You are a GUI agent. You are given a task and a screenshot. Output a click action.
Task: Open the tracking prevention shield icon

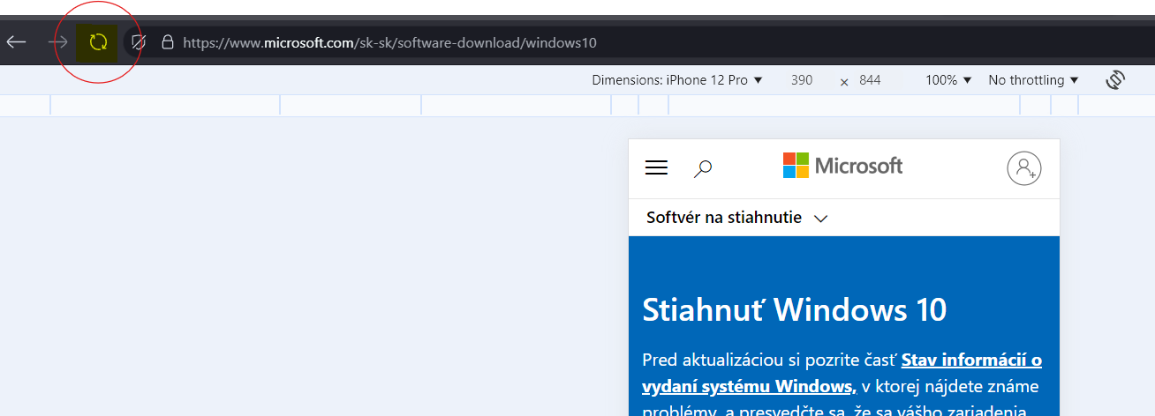[137, 41]
